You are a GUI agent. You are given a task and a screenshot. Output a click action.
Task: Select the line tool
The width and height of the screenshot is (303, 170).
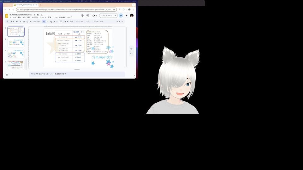[x=55, y=22]
